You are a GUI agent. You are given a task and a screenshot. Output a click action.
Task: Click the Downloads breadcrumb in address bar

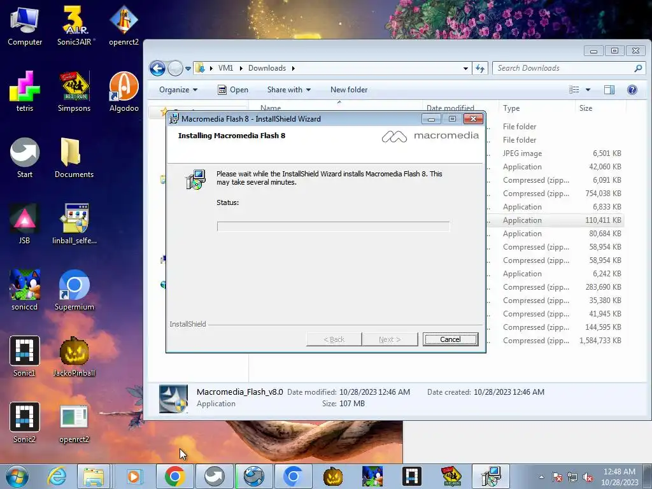click(267, 68)
